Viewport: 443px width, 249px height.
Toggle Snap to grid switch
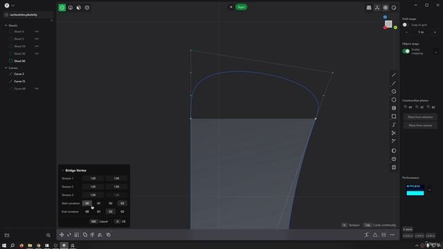click(406, 25)
